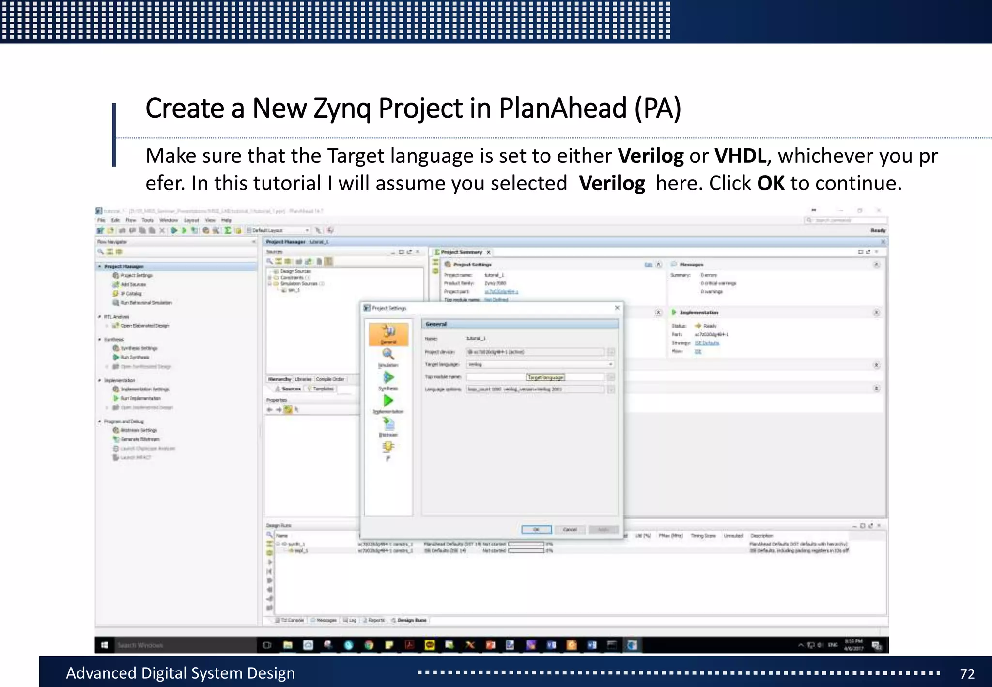The image size is (992, 687).
Task: Click impl_1 progress bar in Design Runs
Action: coord(527,551)
